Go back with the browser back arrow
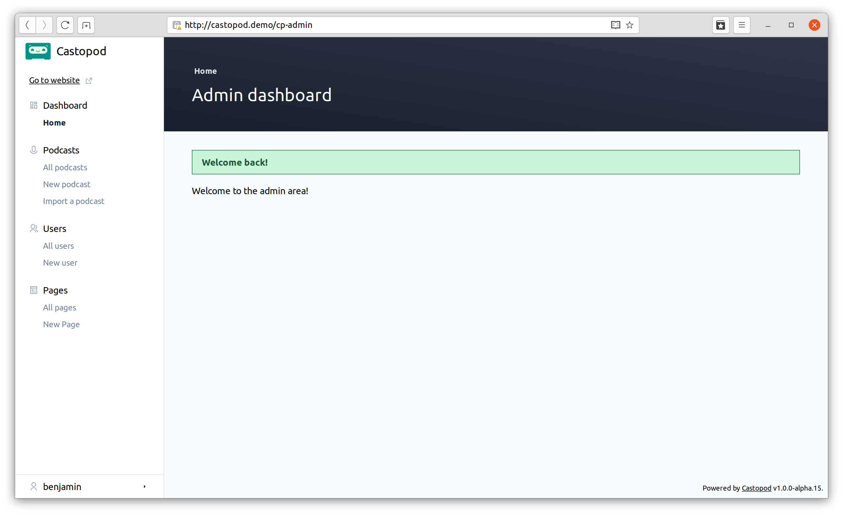Viewport: 843px width, 515px height. pos(27,25)
